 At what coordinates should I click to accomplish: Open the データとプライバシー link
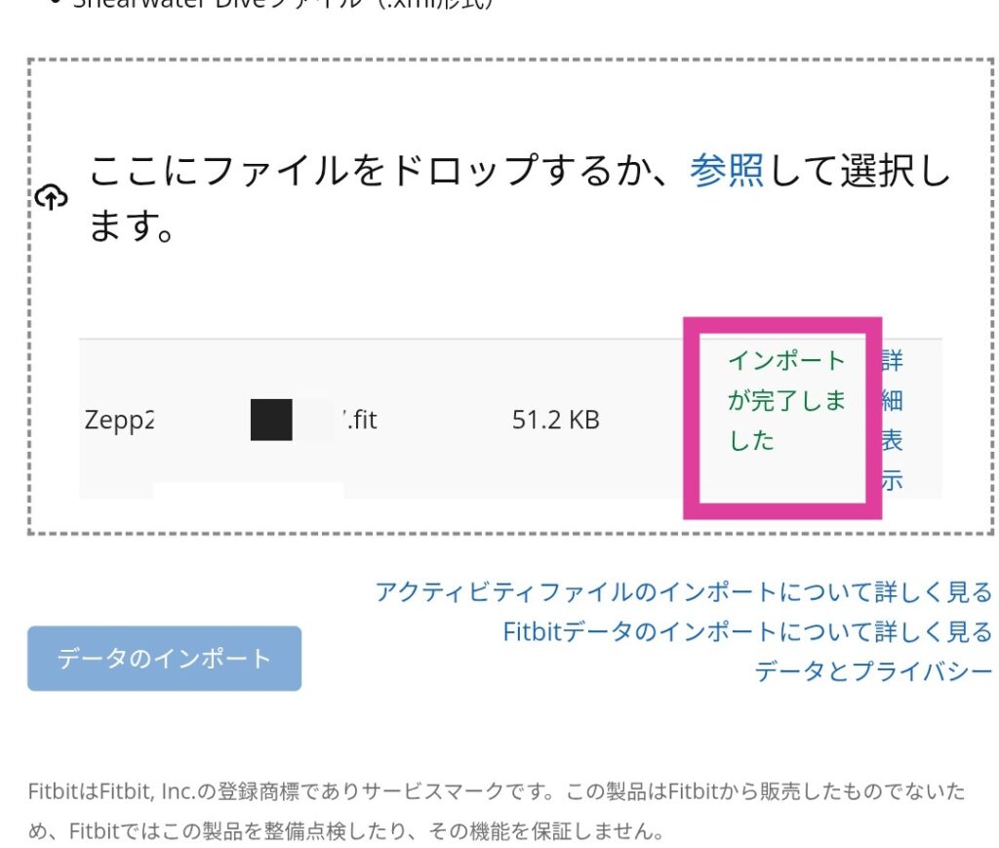(x=873, y=671)
